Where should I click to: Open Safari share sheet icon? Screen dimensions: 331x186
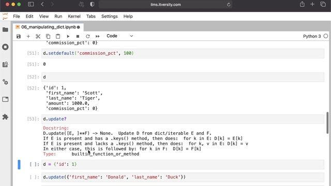coord(302,4)
